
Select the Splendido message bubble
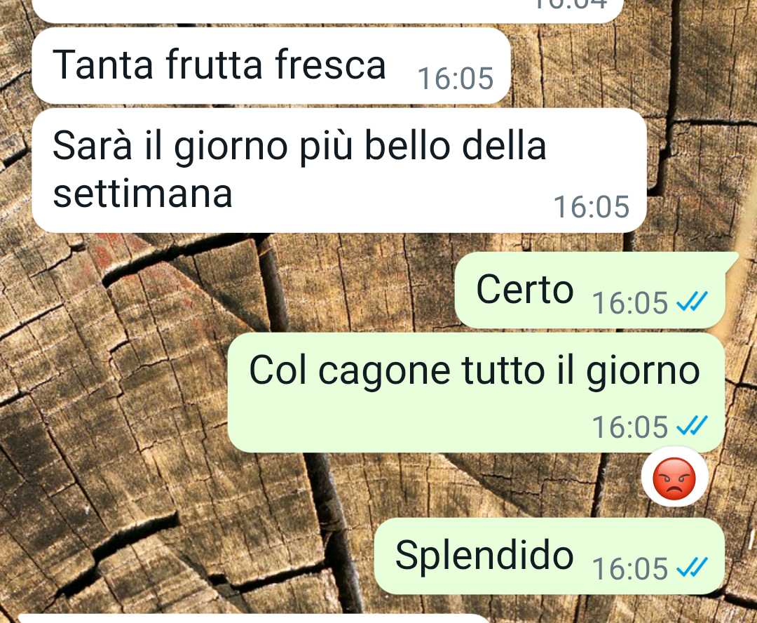pyautogui.click(x=550, y=556)
